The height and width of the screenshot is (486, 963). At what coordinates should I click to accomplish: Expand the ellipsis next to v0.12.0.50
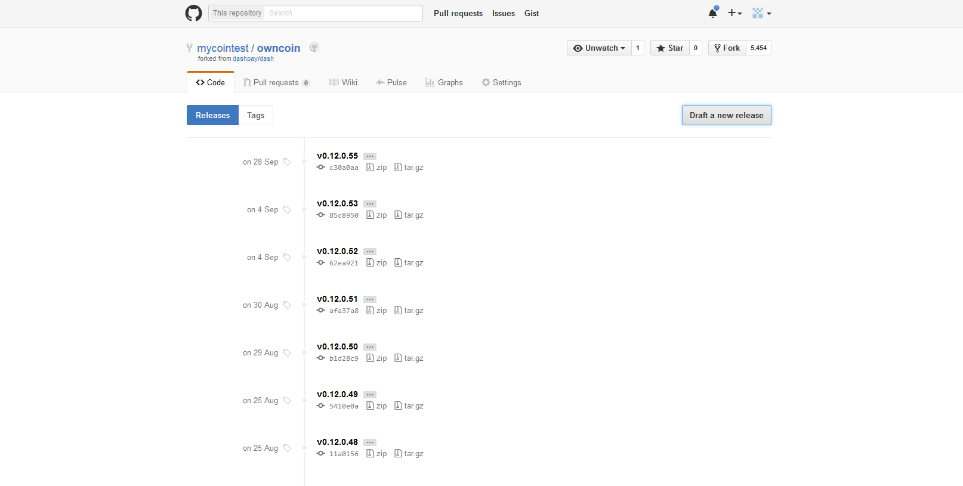[370, 347]
